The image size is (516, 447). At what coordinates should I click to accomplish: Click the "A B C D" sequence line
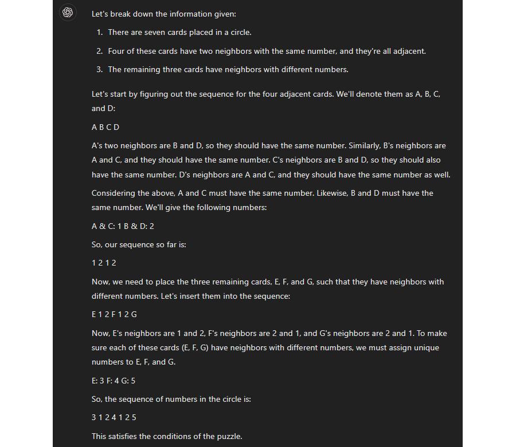point(105,127)
